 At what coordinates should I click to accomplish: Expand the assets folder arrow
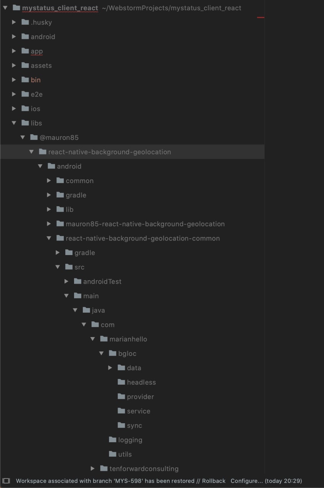coord(14,66)
